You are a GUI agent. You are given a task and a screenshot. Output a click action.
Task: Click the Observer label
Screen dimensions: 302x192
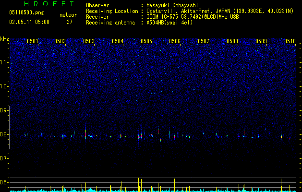pyautogui.click(x=97, y=5)
